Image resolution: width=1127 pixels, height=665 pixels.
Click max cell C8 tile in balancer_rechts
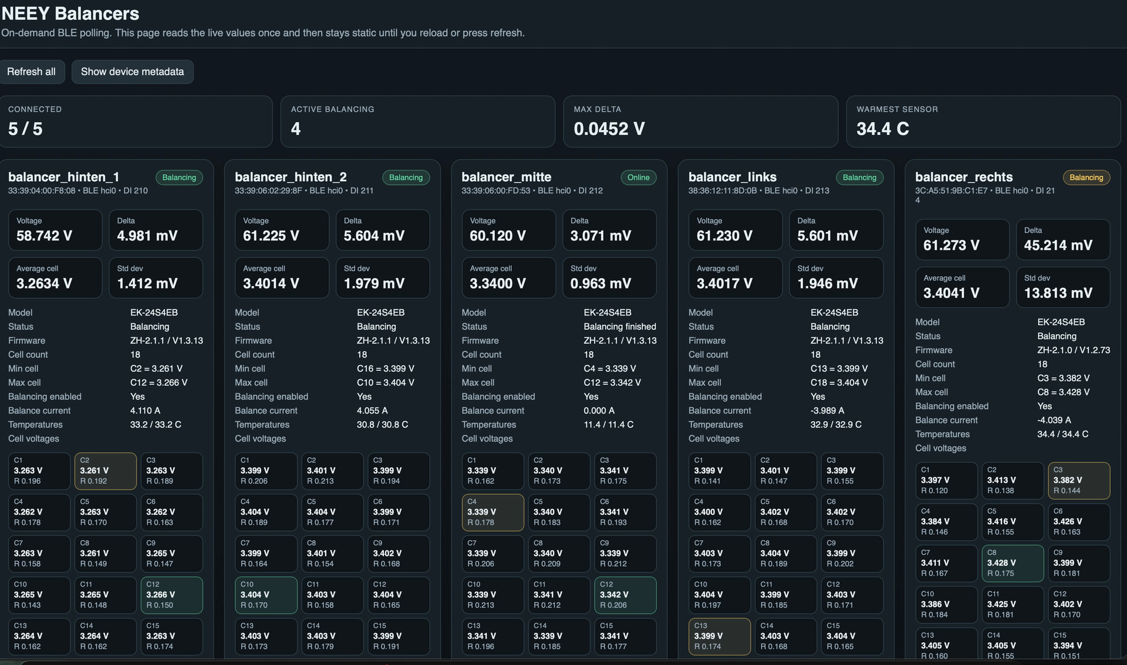1013,563
